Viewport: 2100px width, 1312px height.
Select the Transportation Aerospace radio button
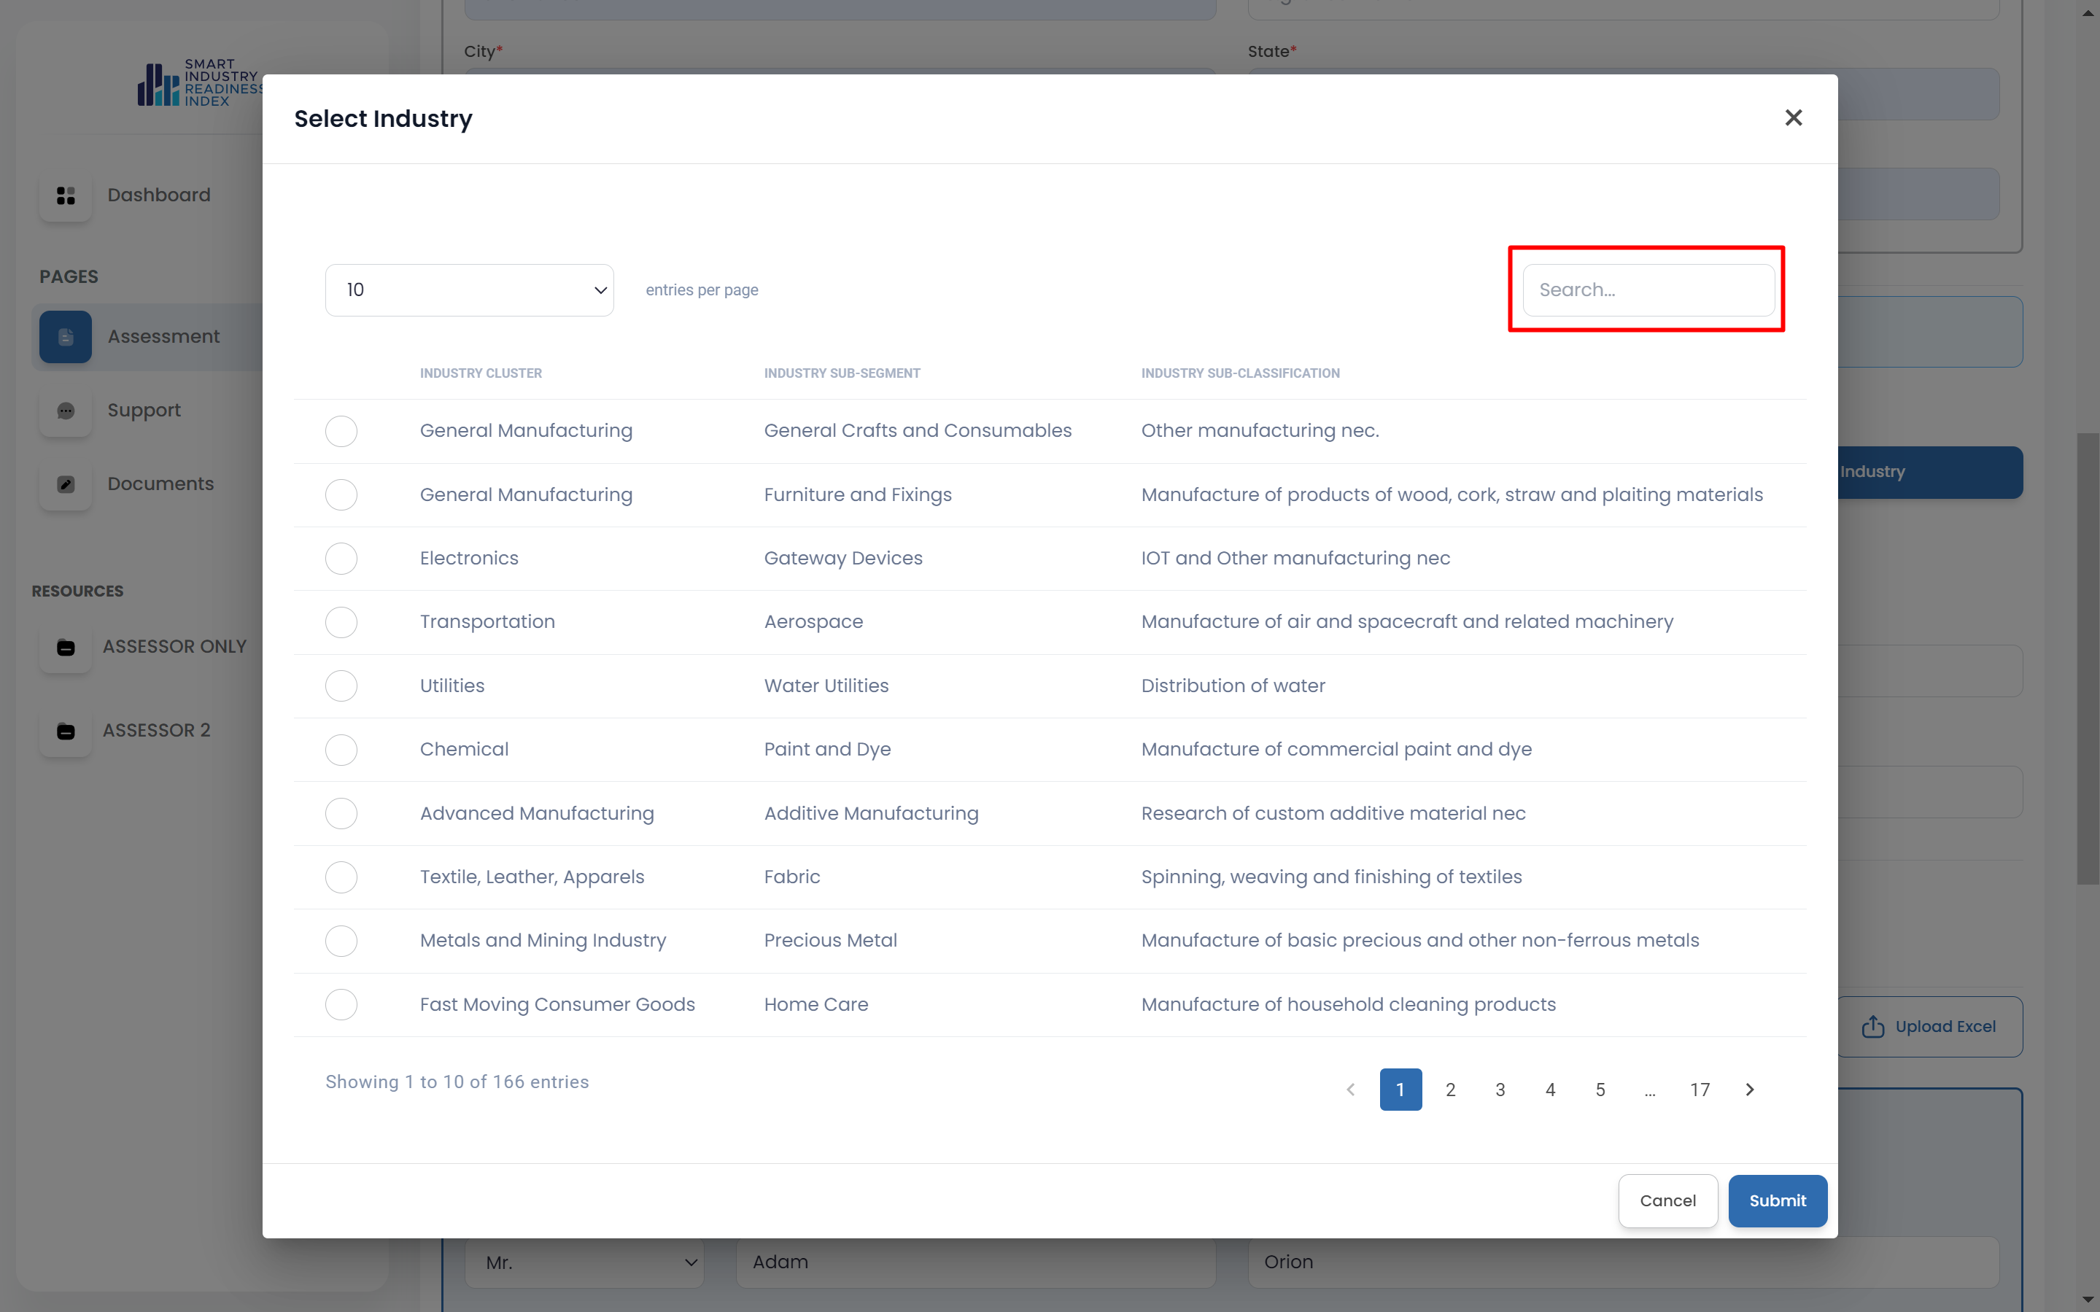[341, 622]
